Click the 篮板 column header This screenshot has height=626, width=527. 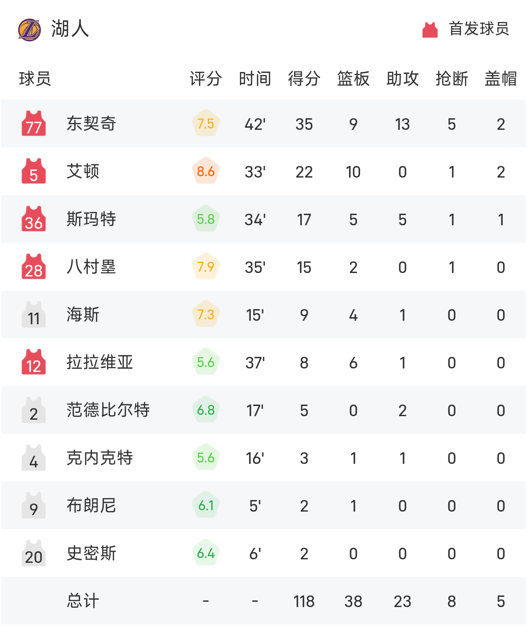(x=353, y=79)
